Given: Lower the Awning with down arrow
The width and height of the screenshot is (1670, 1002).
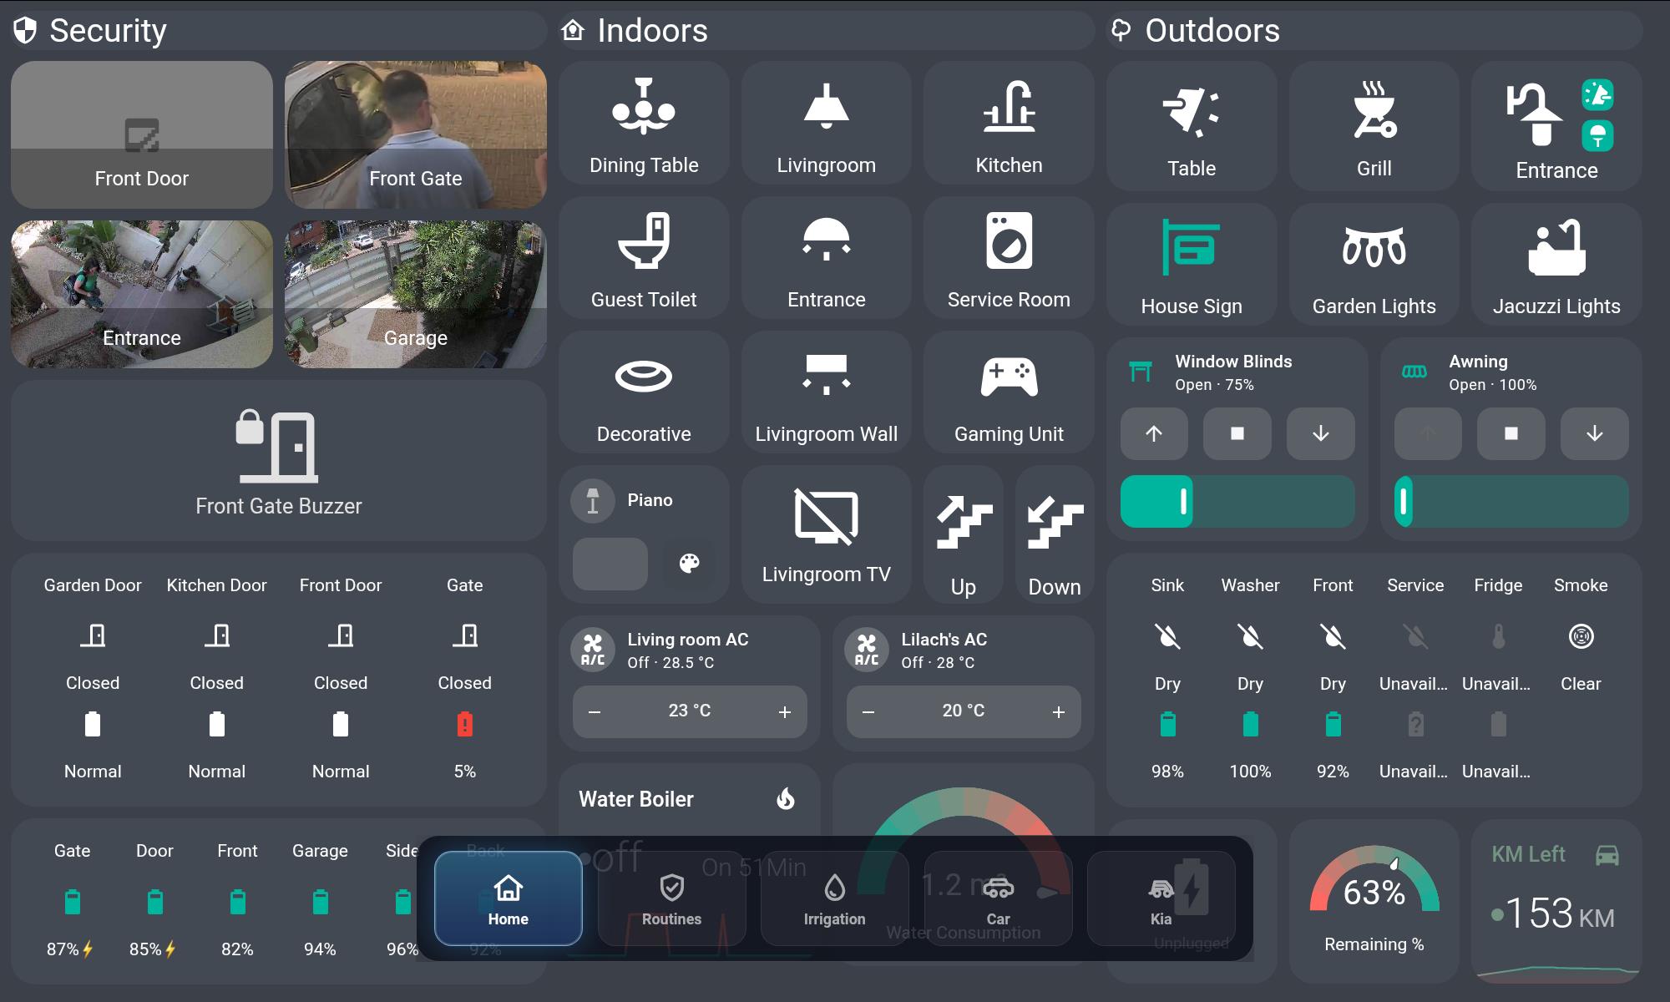Looking at the screenshot, I should [1595, 433].
